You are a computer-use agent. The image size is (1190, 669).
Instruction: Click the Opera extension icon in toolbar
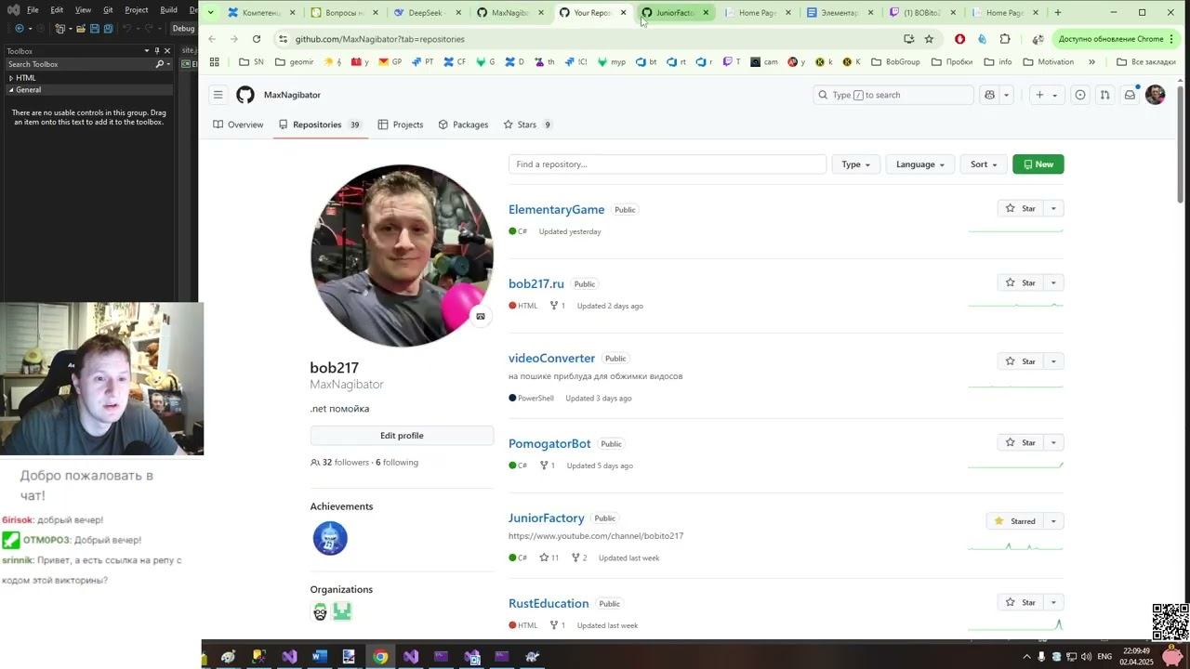959,39
